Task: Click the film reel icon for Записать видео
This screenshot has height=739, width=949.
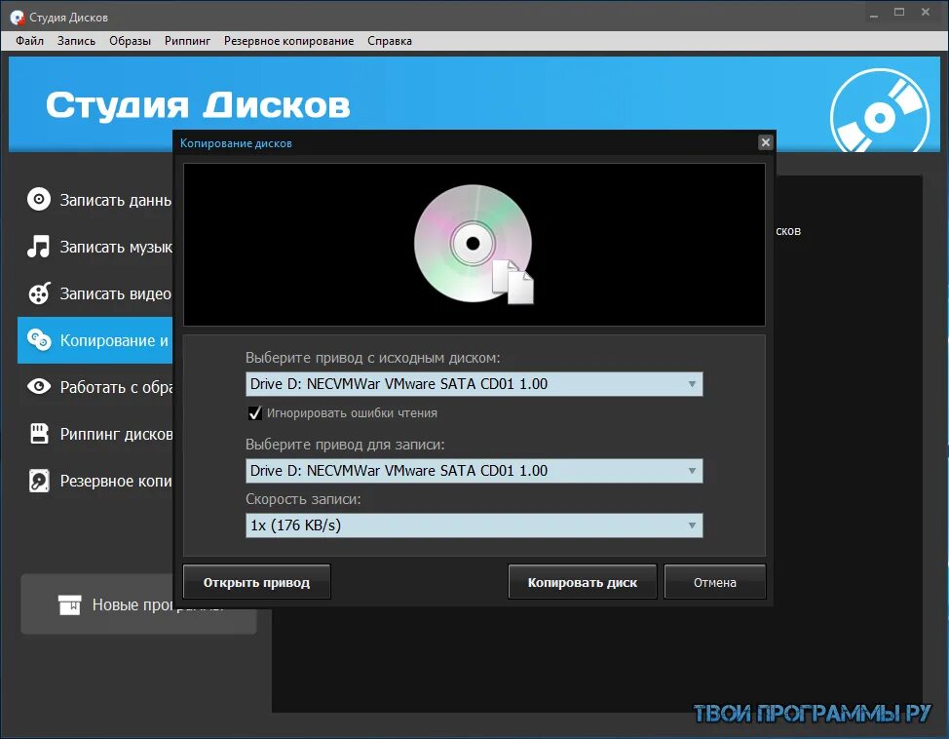Action: 39,293
